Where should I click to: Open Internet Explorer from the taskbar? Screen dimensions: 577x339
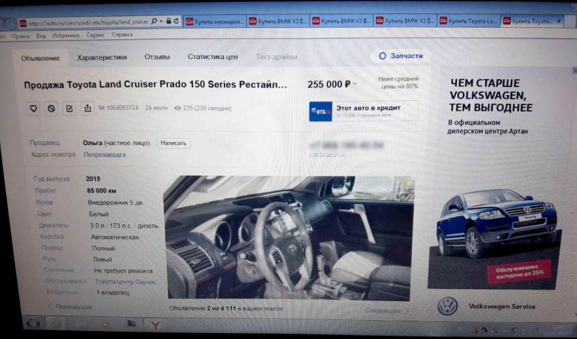56,323
